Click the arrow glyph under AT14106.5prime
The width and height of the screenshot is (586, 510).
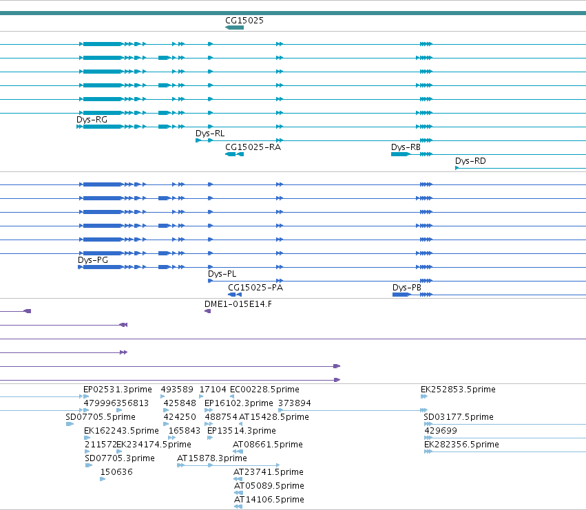point(238,507)
